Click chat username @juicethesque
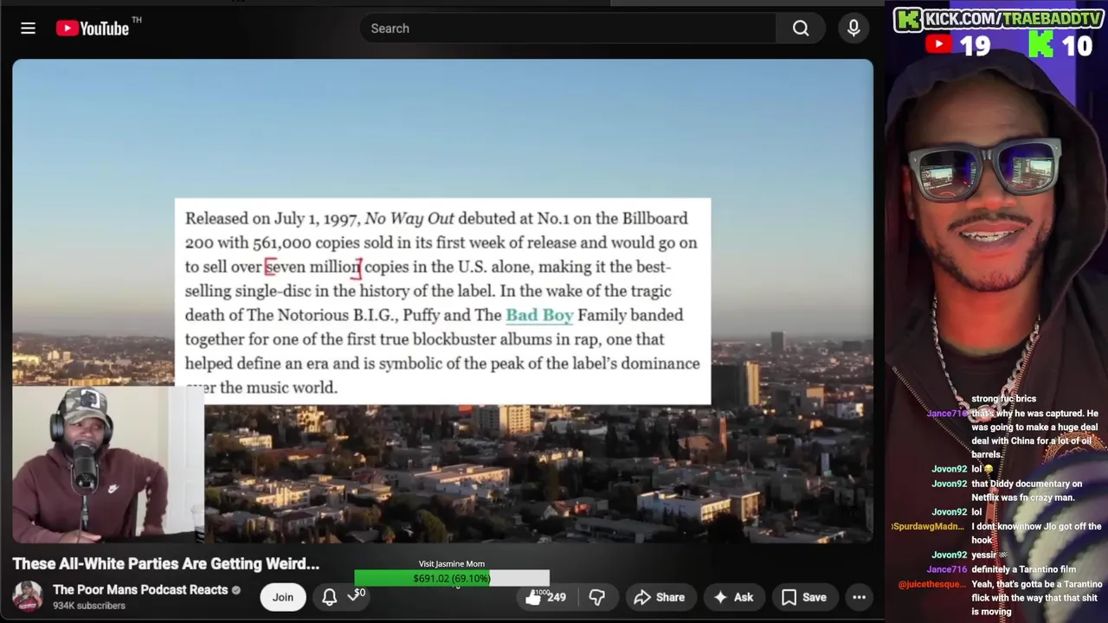Image resolution: width=1108 pixels, height=623 pixels. (x=932, y=584)
